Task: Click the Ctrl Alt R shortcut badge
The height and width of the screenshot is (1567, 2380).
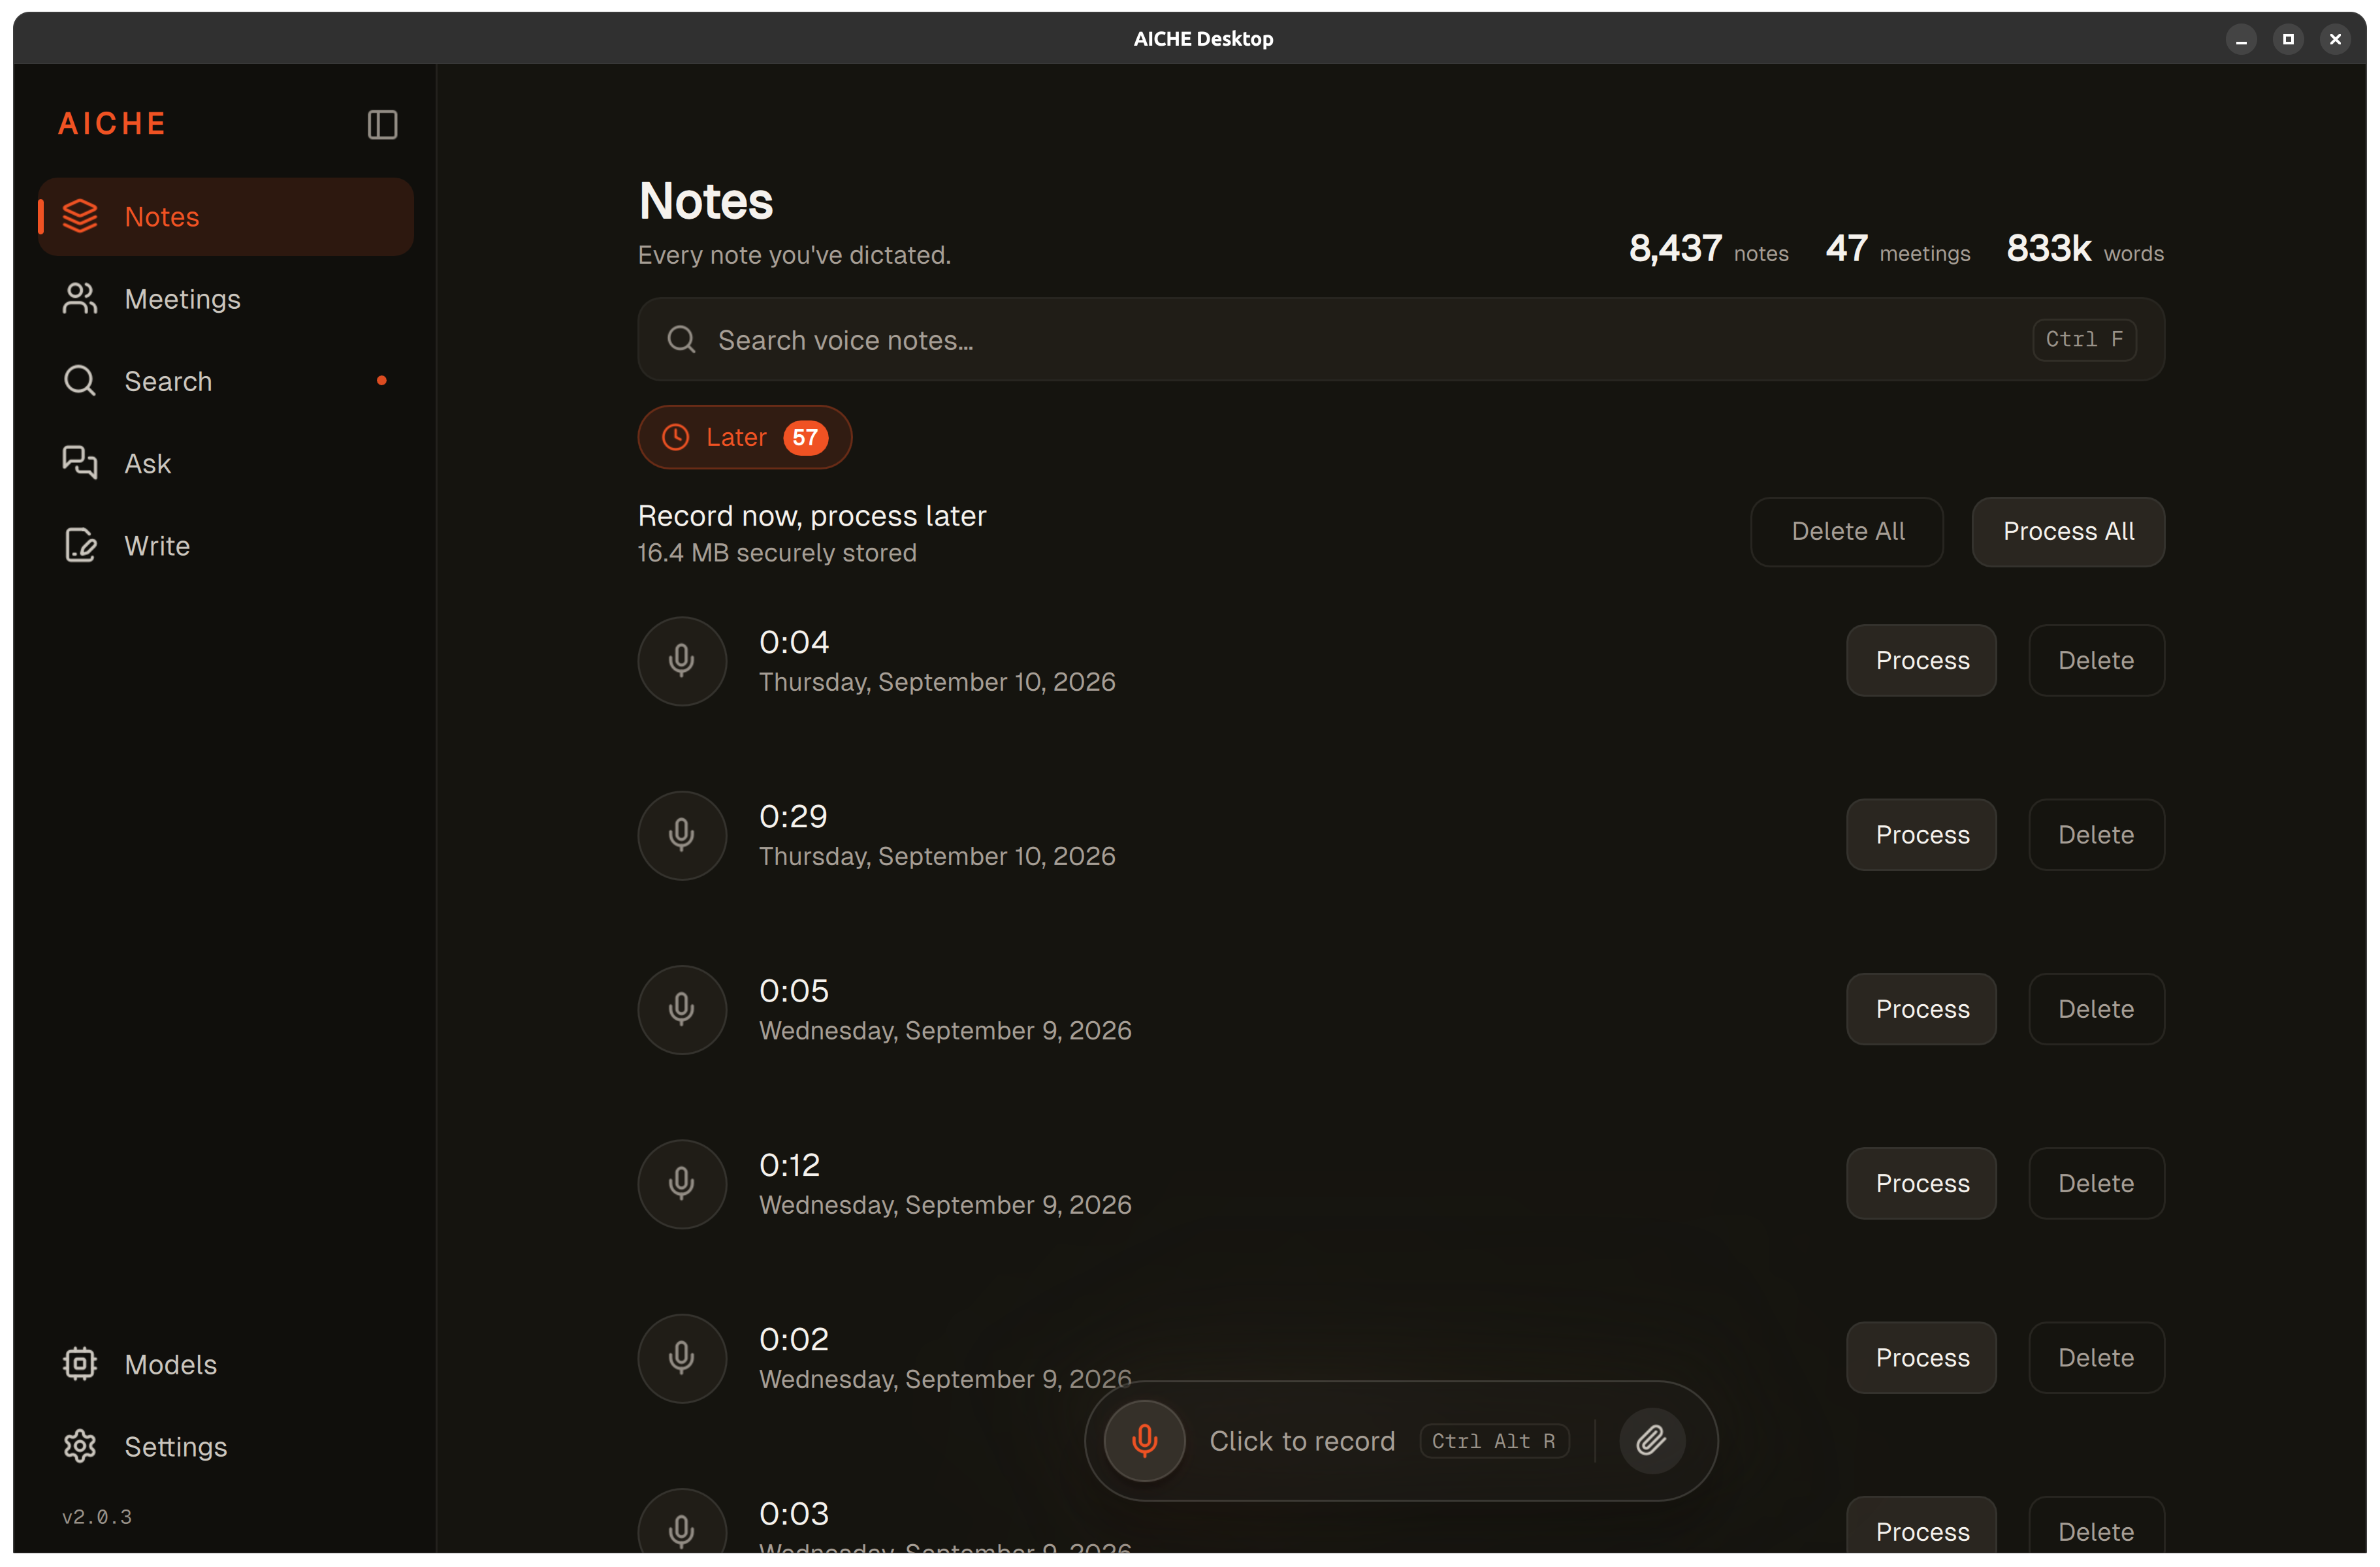Action: pos(1494,1441)
